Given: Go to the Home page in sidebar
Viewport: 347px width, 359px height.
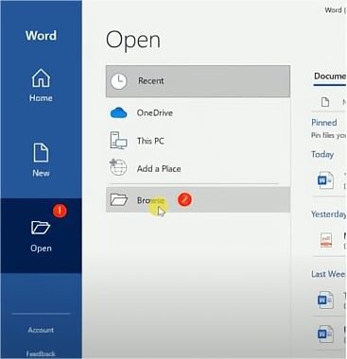Looking at the screenshot, I should [x=41, y=85].
